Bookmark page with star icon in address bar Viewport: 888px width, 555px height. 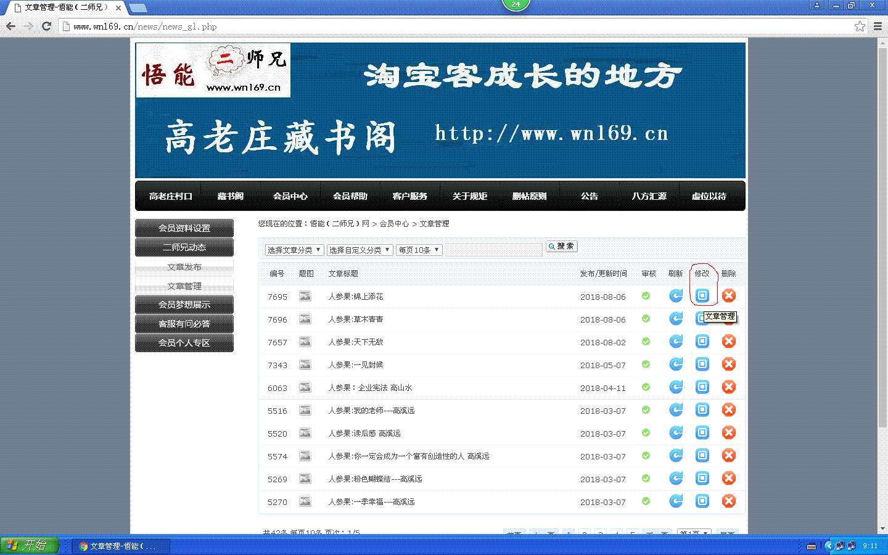point(860,27)
